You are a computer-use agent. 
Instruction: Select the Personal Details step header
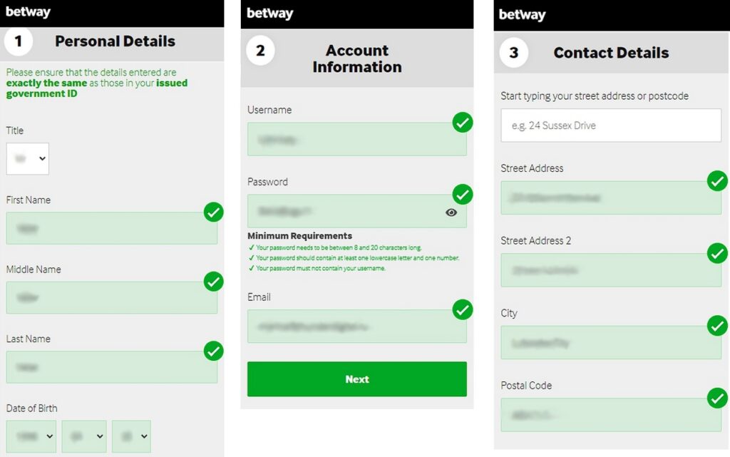[x=115, y=41]
